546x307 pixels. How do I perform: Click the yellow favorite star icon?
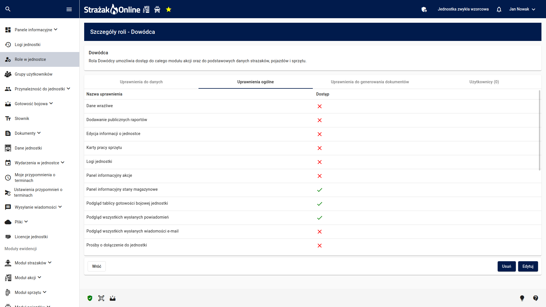169,9
